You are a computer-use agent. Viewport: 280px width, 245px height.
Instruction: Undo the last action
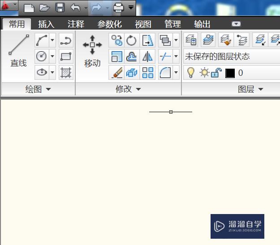point(76,8)
